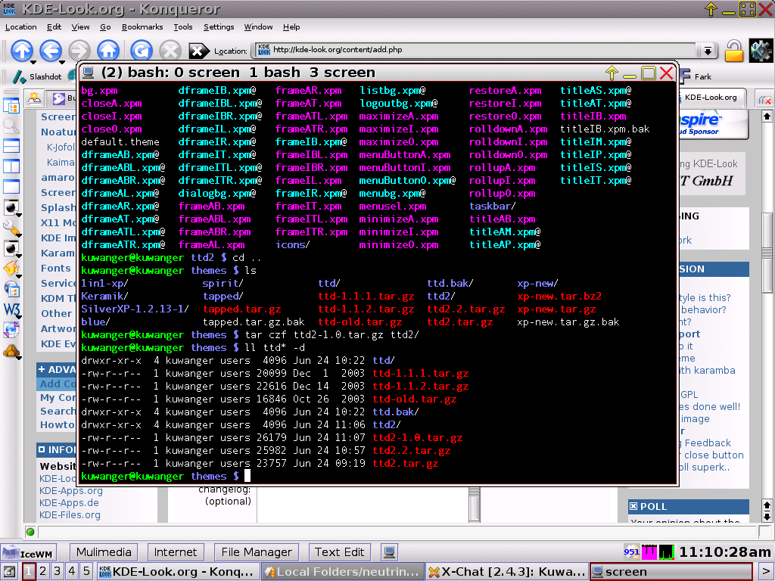Open the Fark bookmark
Image resolution: width=775 pixels, height=581 pixels.
[696, 76]
